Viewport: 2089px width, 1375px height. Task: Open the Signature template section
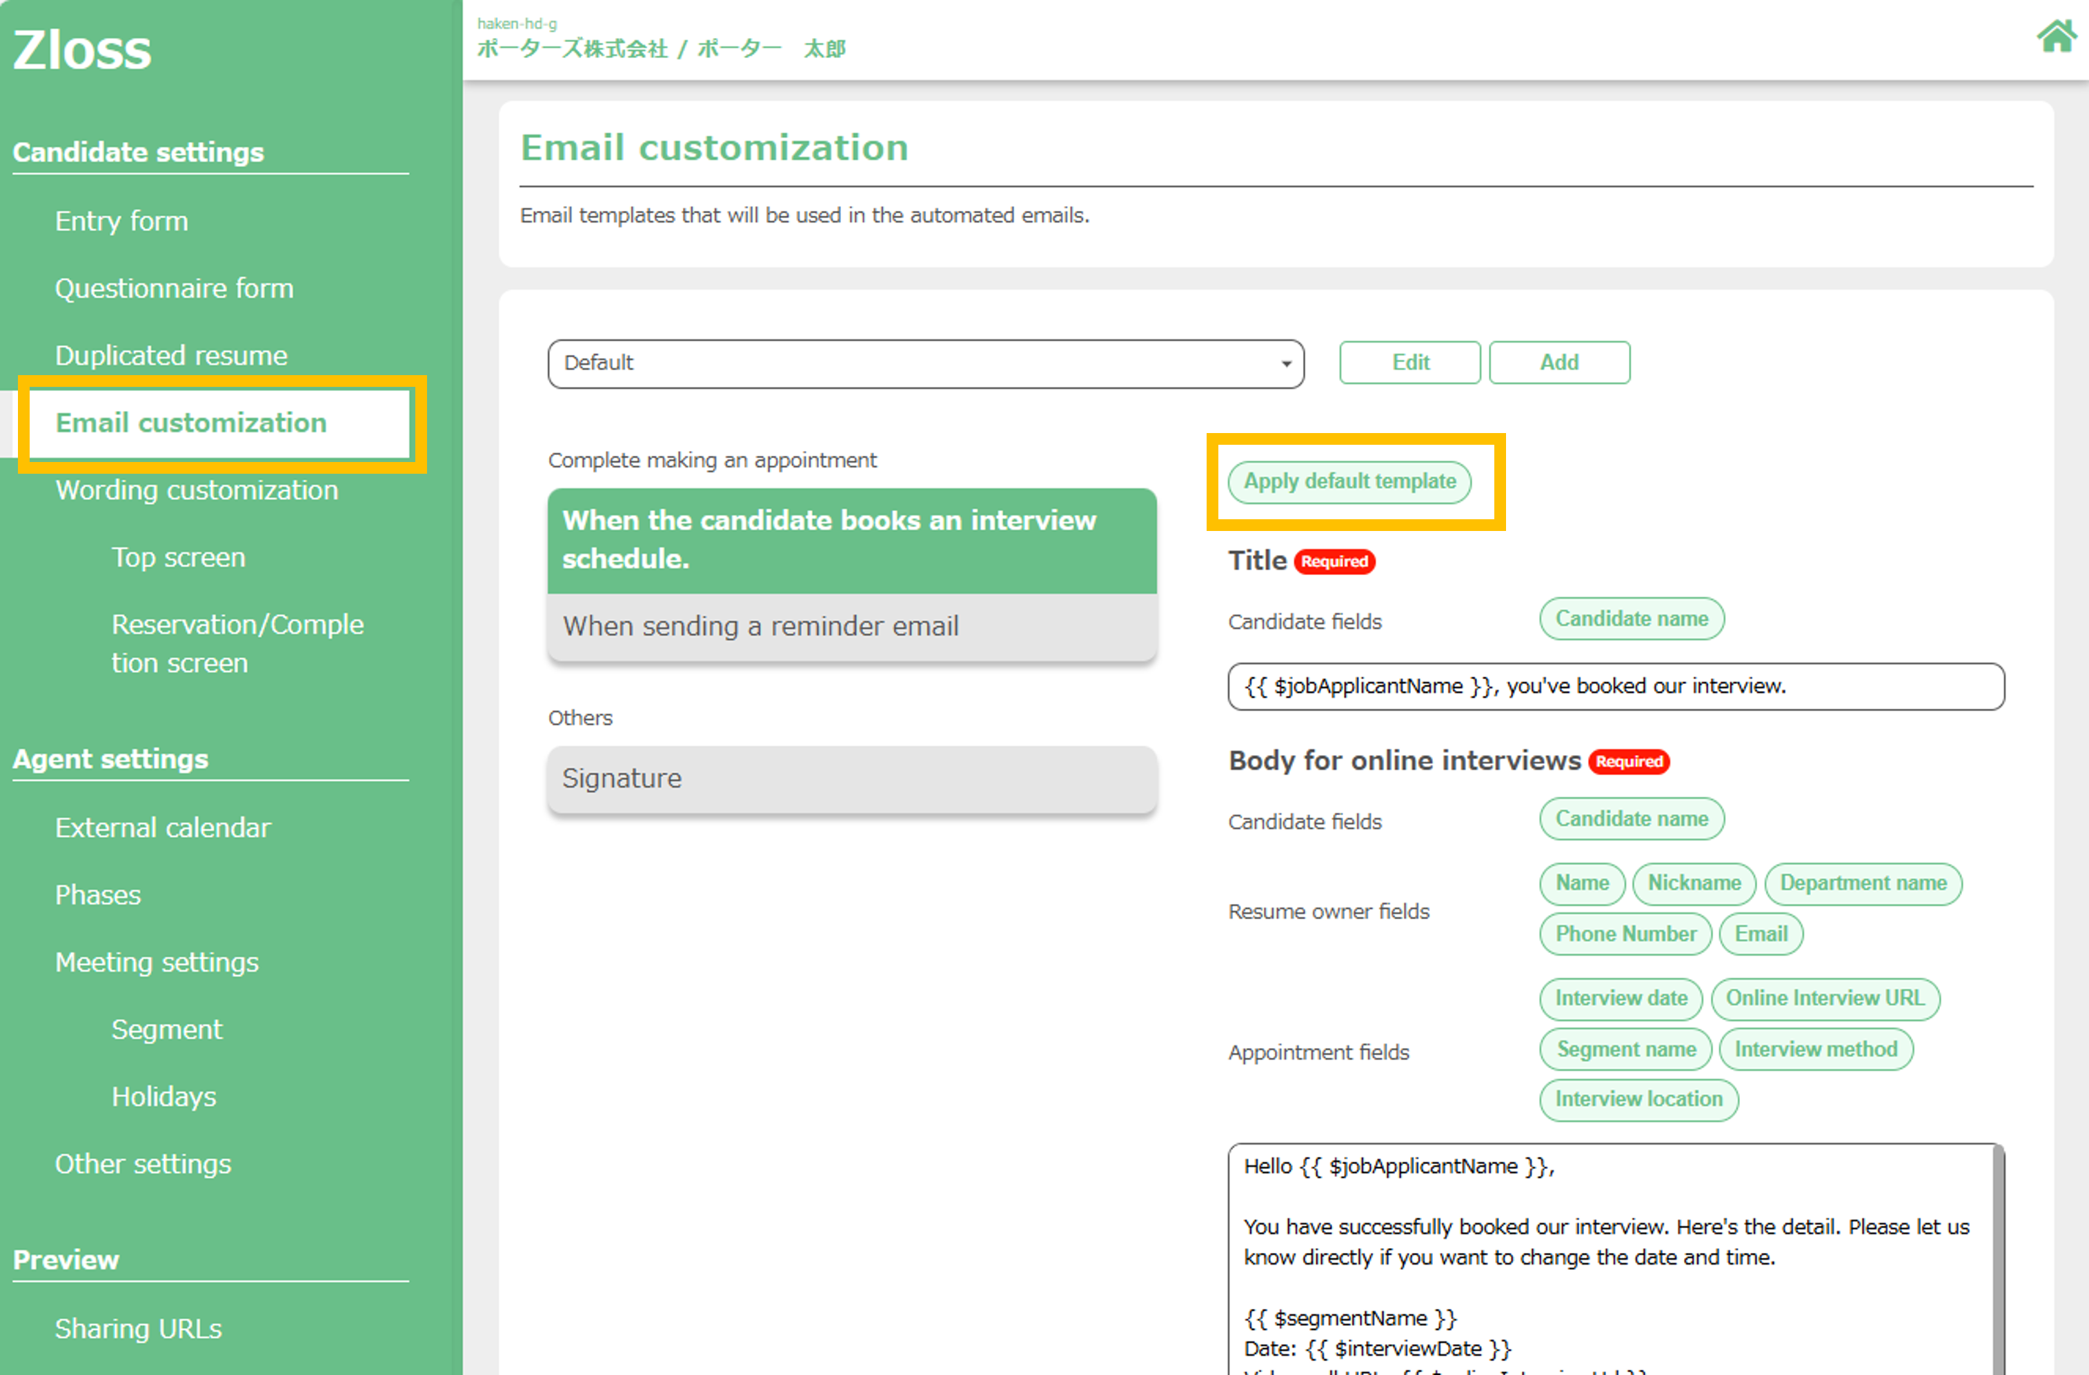[x=851, y=779]
